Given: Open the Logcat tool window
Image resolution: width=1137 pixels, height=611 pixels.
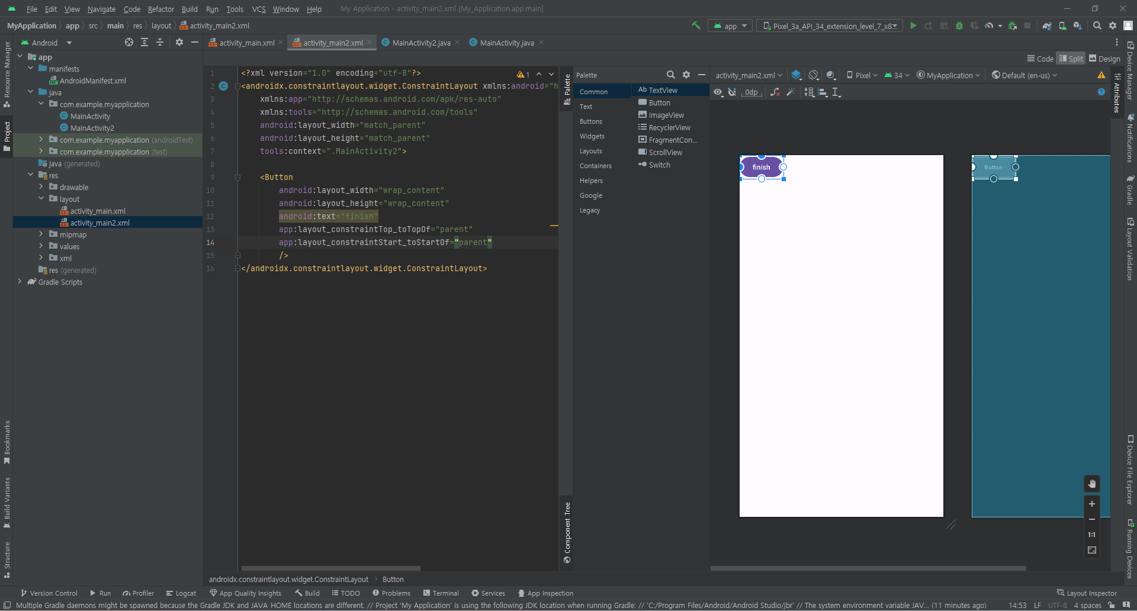Looking at the screenshot, I should tap(181, 593).
